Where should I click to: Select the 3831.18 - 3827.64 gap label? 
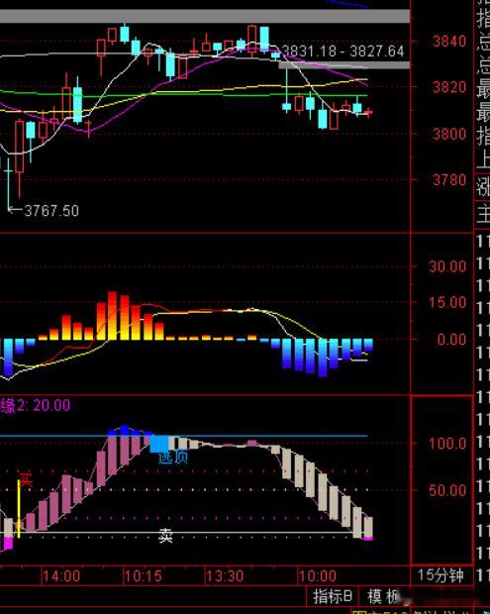(x=343, y=51)
